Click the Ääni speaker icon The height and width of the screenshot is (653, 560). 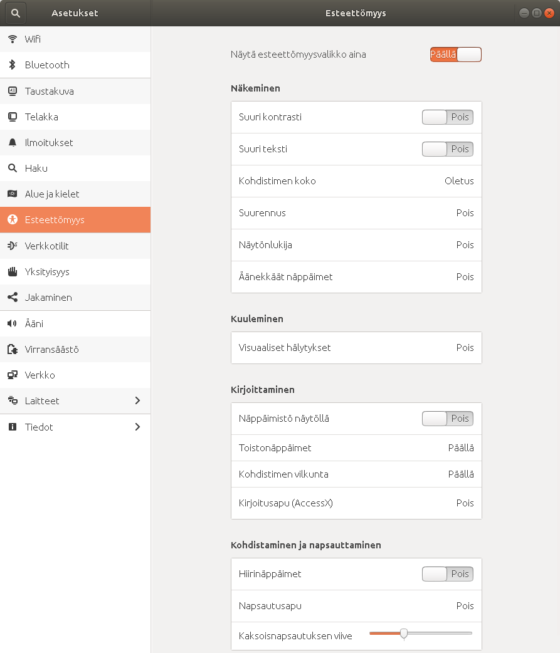coord(13,324)
